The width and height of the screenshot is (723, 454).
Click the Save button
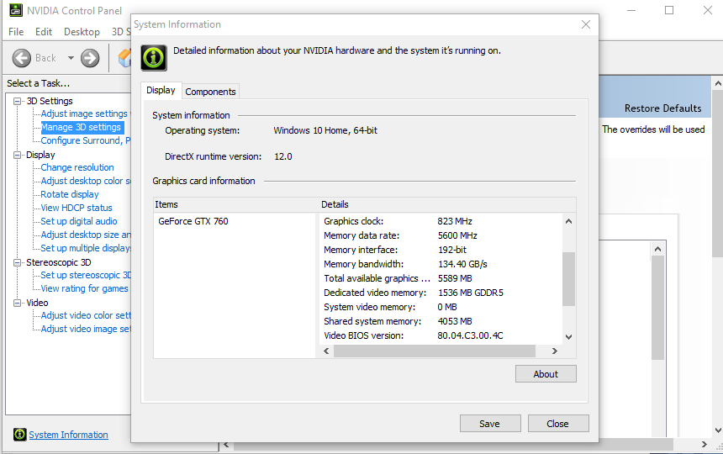tap(489, 423)
